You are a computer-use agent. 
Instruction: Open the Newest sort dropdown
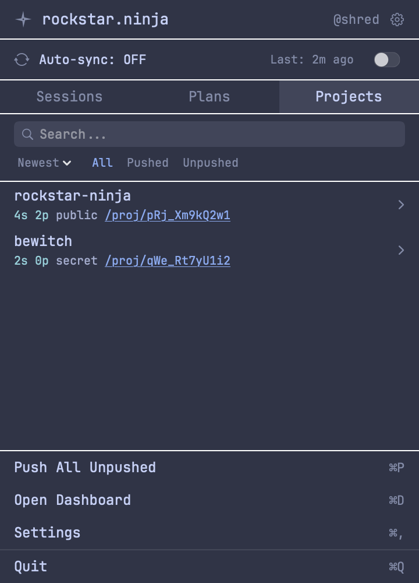[x=44, y=163]
